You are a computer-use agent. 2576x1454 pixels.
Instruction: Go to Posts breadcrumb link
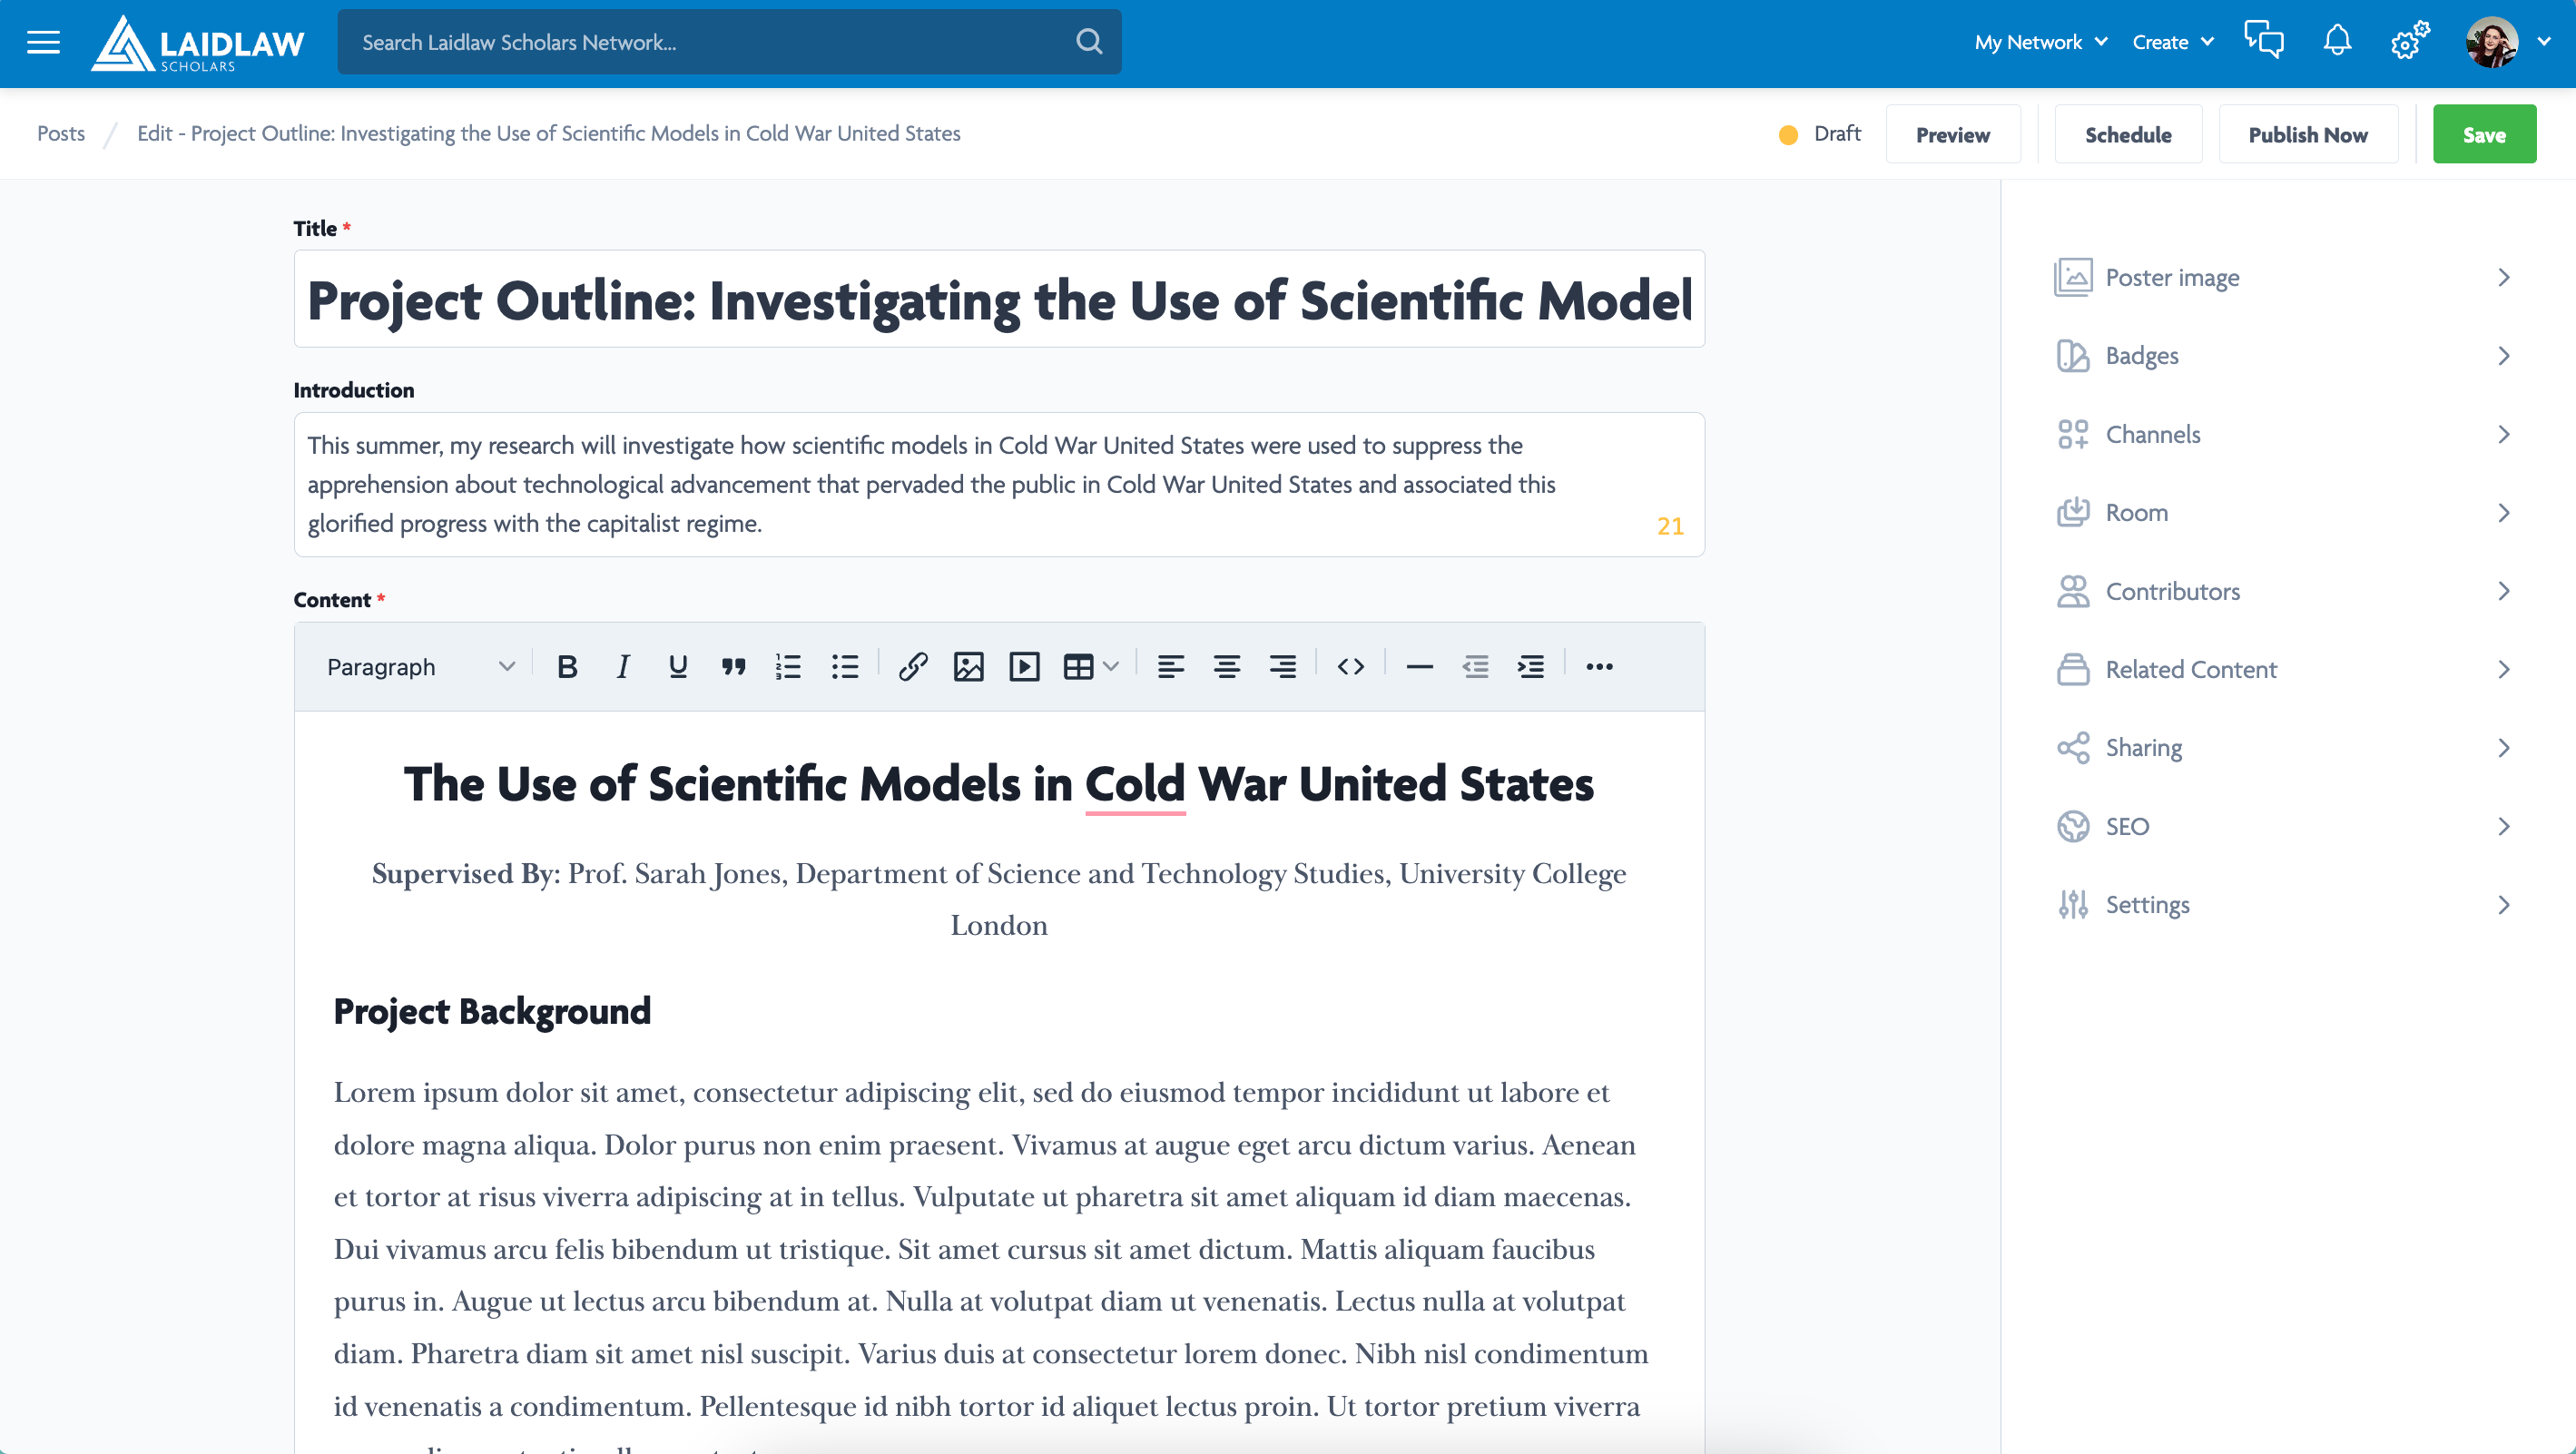tap(61, 133)
